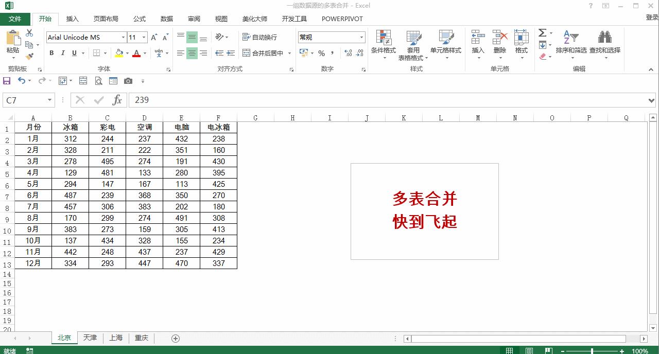The width and height of the screenshot is (659, 354).
Task: Click the Paste clipboard icon
Action: (13, 38)
